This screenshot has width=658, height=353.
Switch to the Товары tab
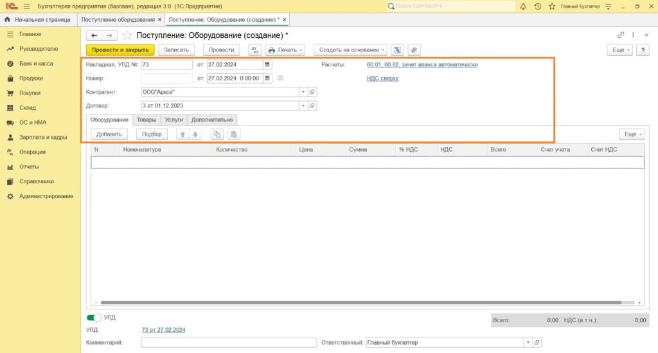point(147,120)
